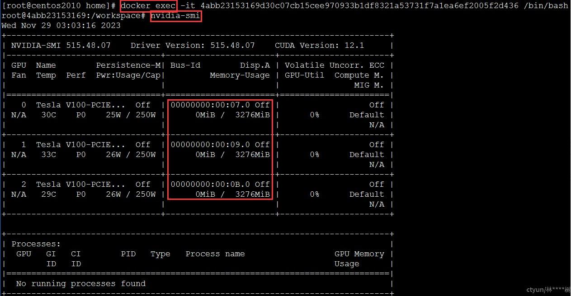This screenshot has width=571, height=296.
Task: Click the 'PID' column header
Action: 128,254
